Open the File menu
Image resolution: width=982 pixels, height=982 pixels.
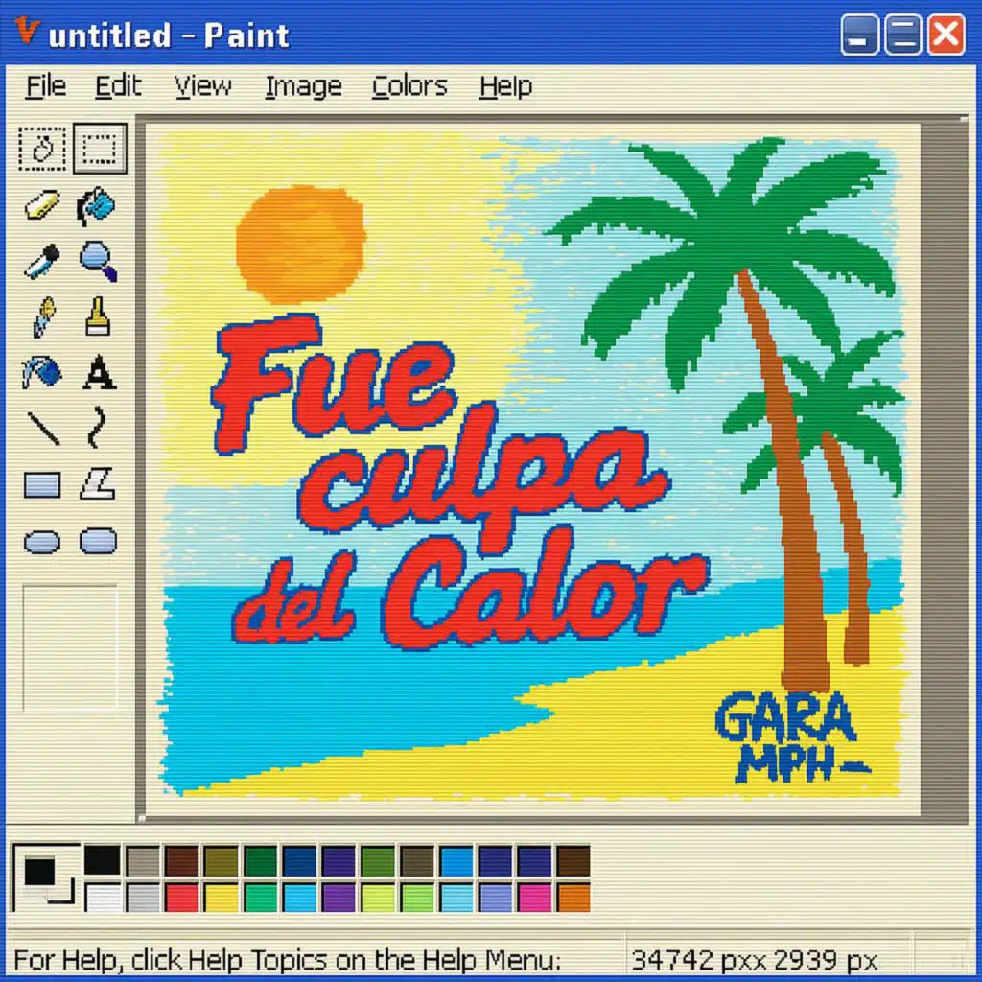click(x=46, y=86)
